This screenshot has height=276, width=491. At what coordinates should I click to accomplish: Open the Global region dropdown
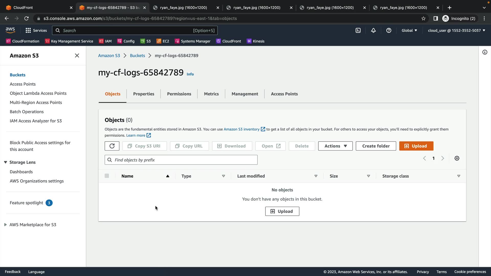[409, 30]
